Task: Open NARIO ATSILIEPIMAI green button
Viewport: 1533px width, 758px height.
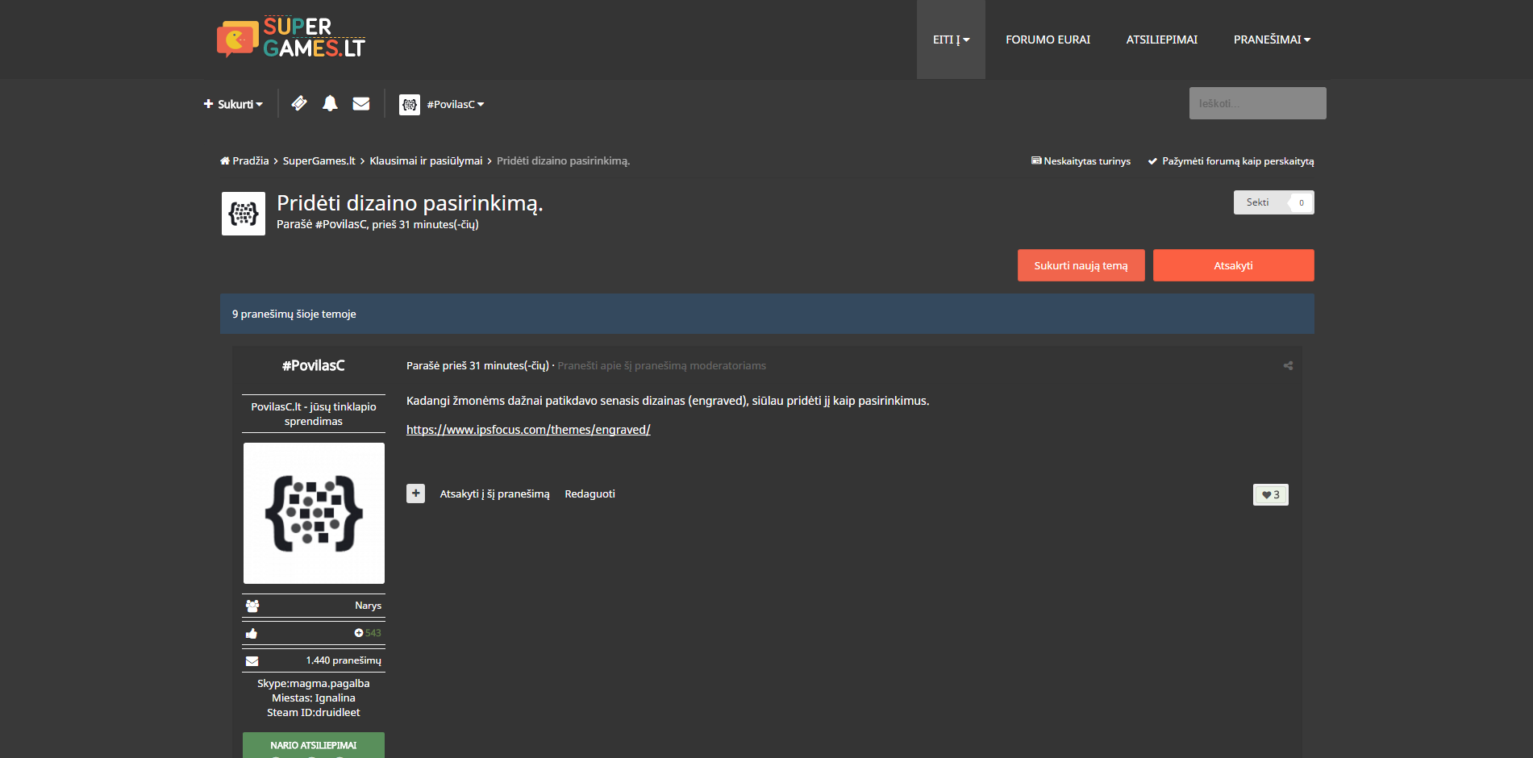Action: click(314, 745)
